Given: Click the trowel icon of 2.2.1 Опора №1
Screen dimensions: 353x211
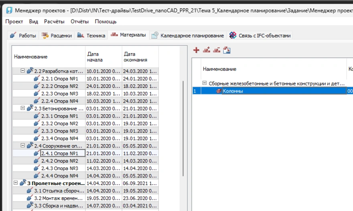Looking at the screenshot, I should 37,79.
